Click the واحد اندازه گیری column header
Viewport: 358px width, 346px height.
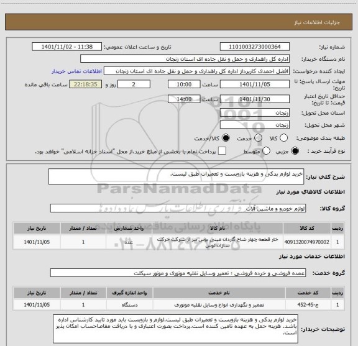click(x=129, y=293)
